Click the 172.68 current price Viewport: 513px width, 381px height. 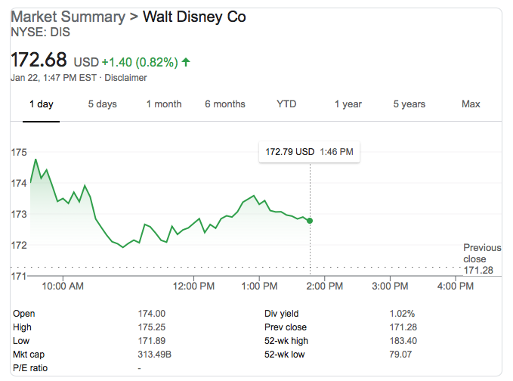pos(39,59)
